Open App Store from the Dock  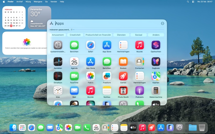tap(161, 128)
